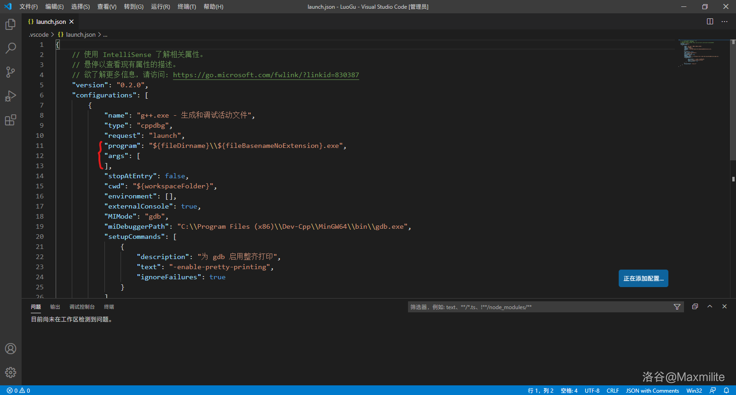Screen dimensions: 736x395
Task: Click VS Code logo in title bar
Action: [x=8, y=6]
